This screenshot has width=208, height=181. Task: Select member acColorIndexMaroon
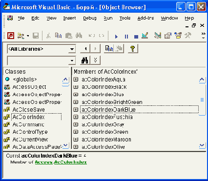tap(106, 140)
